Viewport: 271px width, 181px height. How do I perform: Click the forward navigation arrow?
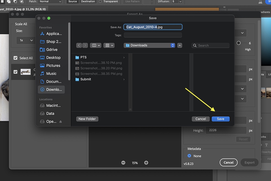click(85, 45)
